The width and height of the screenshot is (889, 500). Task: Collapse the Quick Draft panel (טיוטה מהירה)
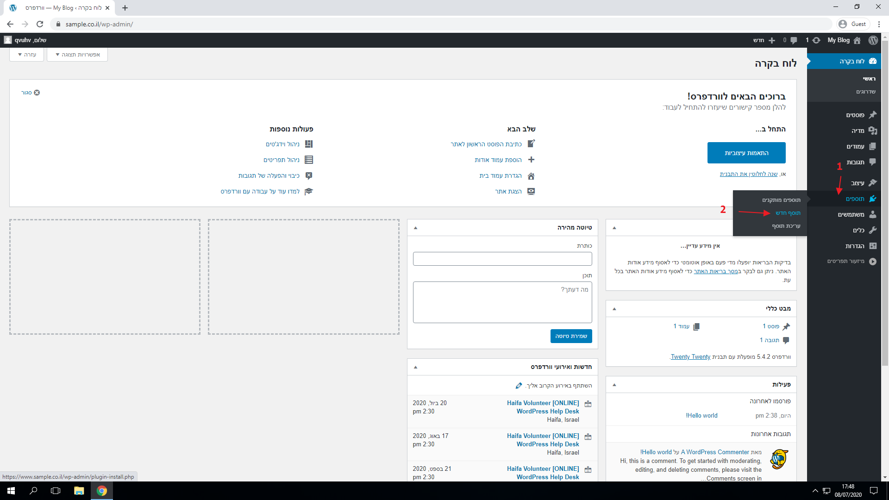(415, 228)
